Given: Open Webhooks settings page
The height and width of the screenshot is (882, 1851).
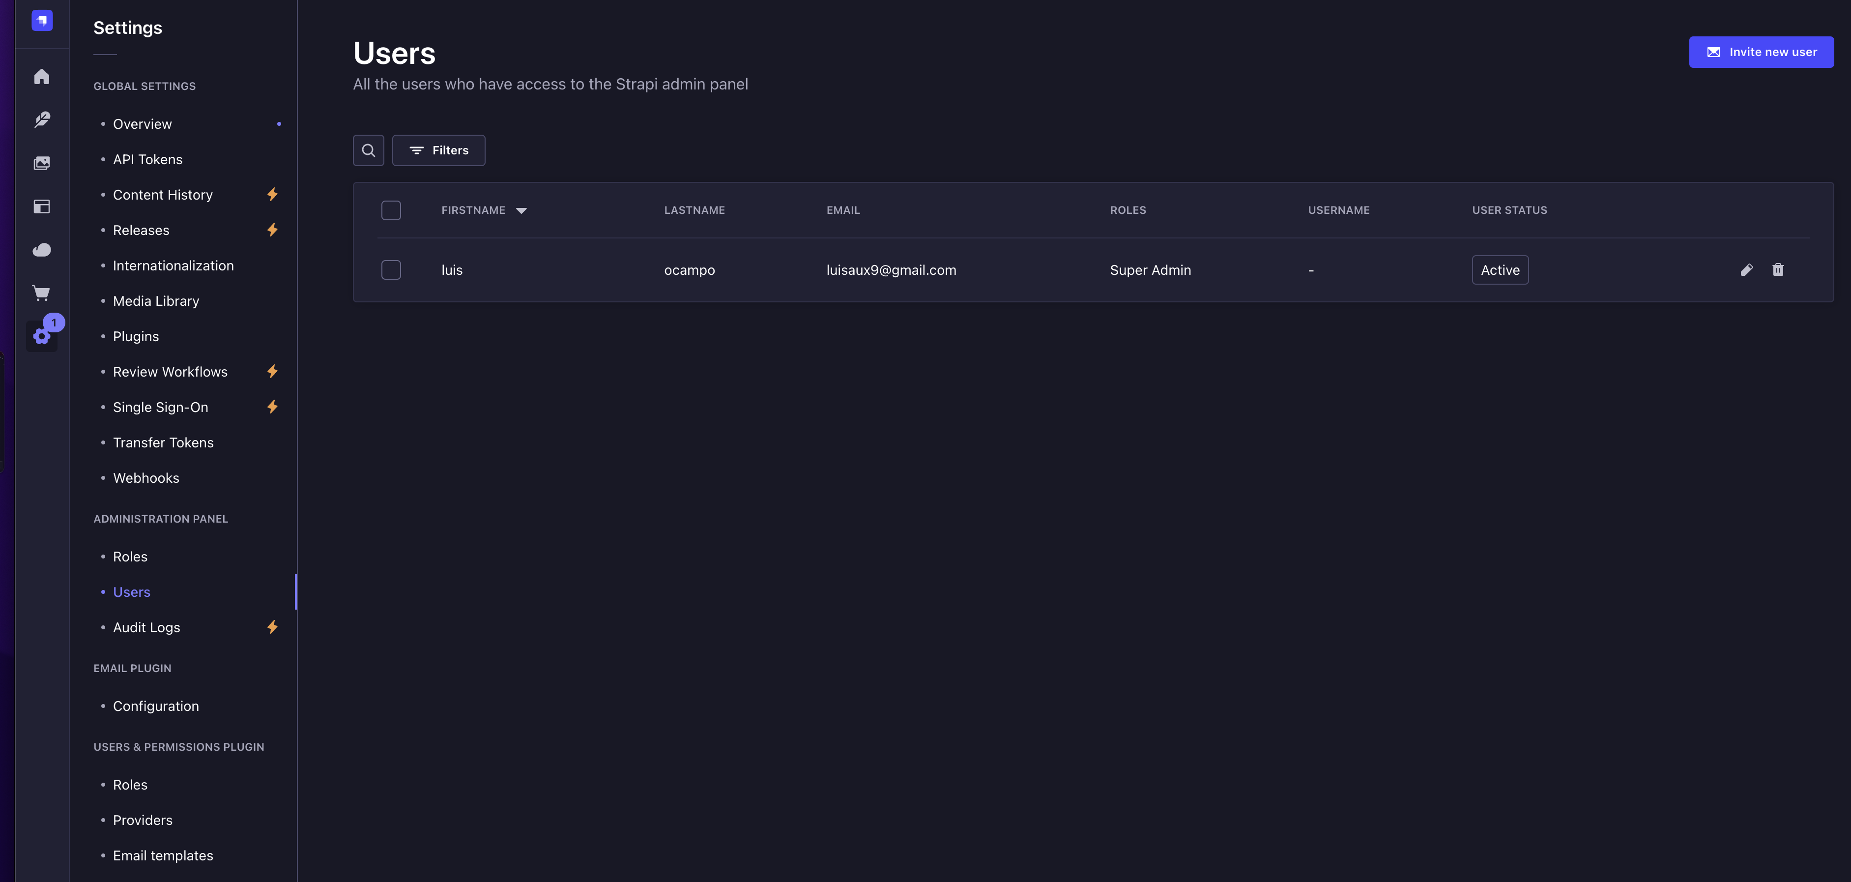Looking at the screenshot, I should point(146,478).
